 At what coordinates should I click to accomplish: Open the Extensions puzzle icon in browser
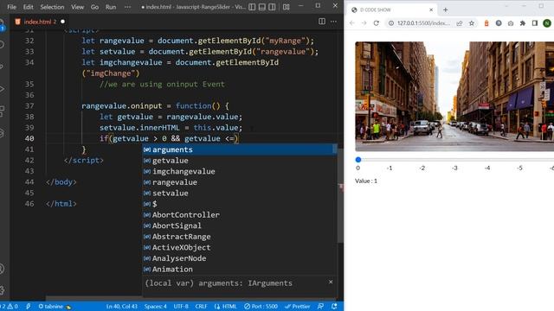[x=523, y=23]
